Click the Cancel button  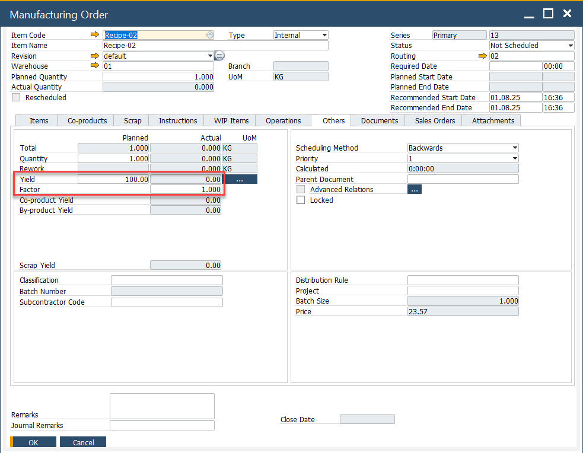tap(84, 442)
